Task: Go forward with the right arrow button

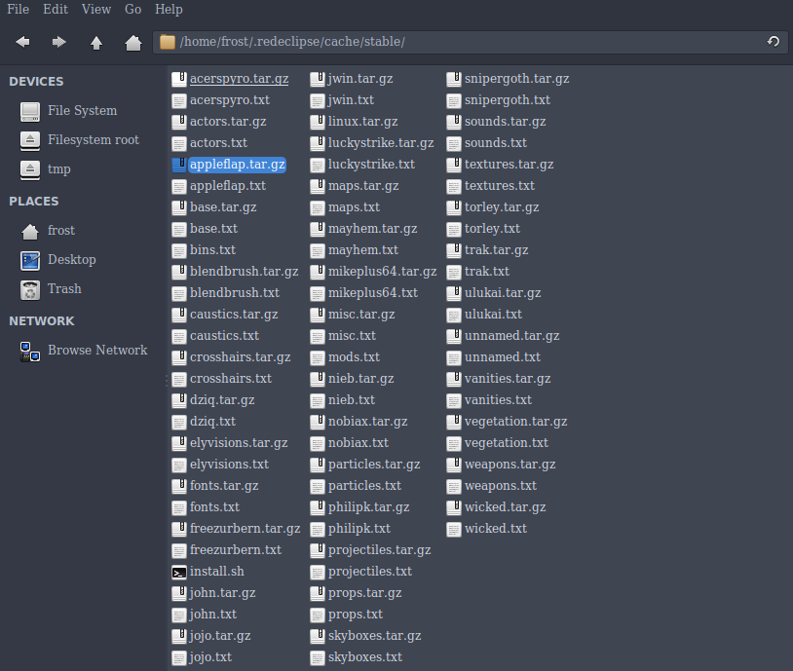Action: [x=59, y=42]
